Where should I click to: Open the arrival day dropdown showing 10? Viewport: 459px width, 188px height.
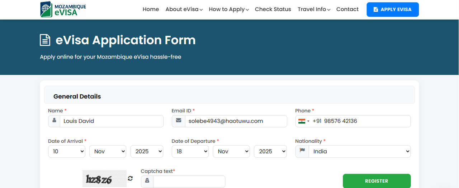[x=66, y=151]
